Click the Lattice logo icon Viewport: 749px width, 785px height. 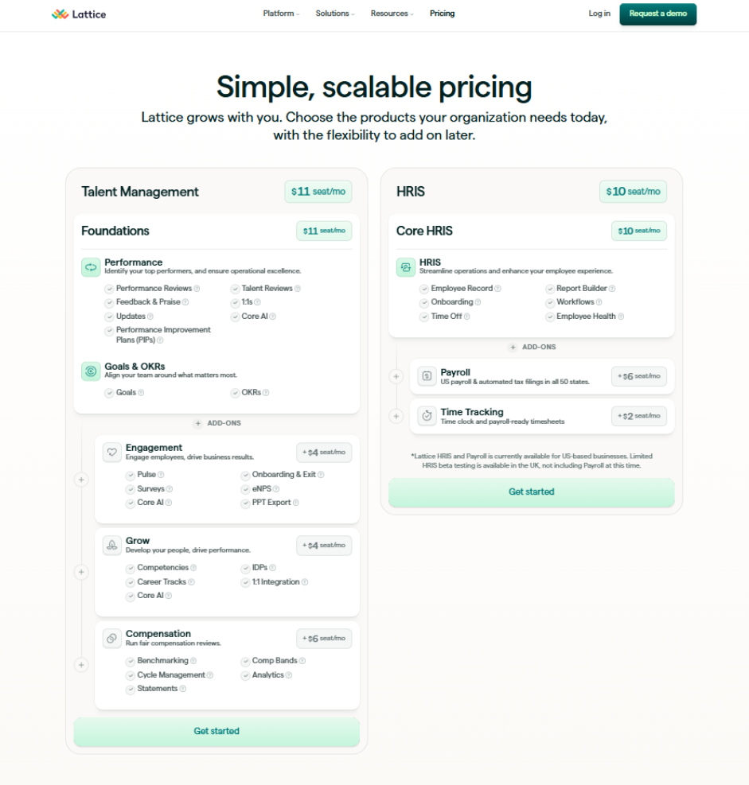[x=60, y=14]
